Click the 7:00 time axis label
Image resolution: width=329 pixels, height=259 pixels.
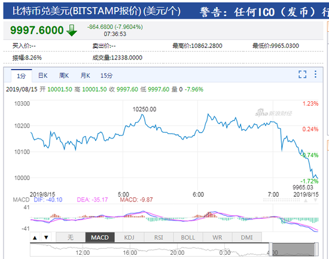(x=273, y=194)
